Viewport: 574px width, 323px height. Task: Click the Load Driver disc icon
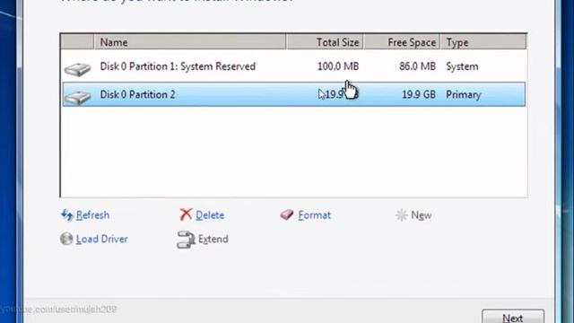pyautogui.click(x=66, y=239)
